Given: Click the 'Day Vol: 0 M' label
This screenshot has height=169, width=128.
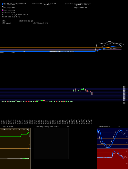Looking at the screenshot, I should [x=80, y=8].
